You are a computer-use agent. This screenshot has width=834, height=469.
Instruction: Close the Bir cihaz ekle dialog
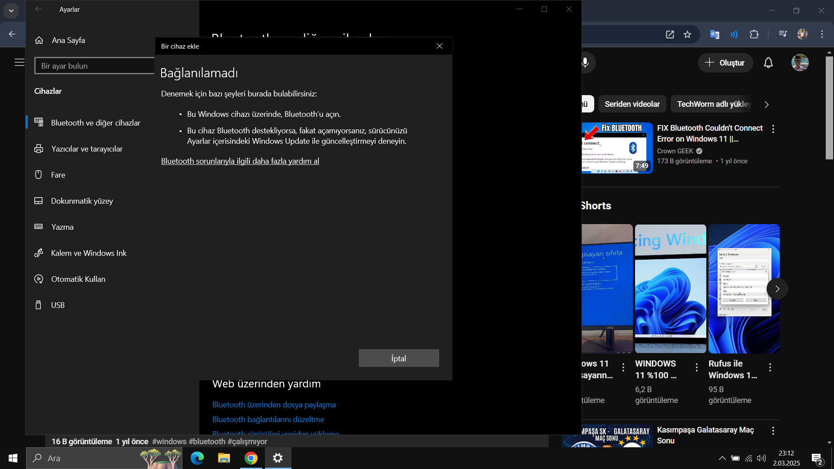(x=439, y=46)
